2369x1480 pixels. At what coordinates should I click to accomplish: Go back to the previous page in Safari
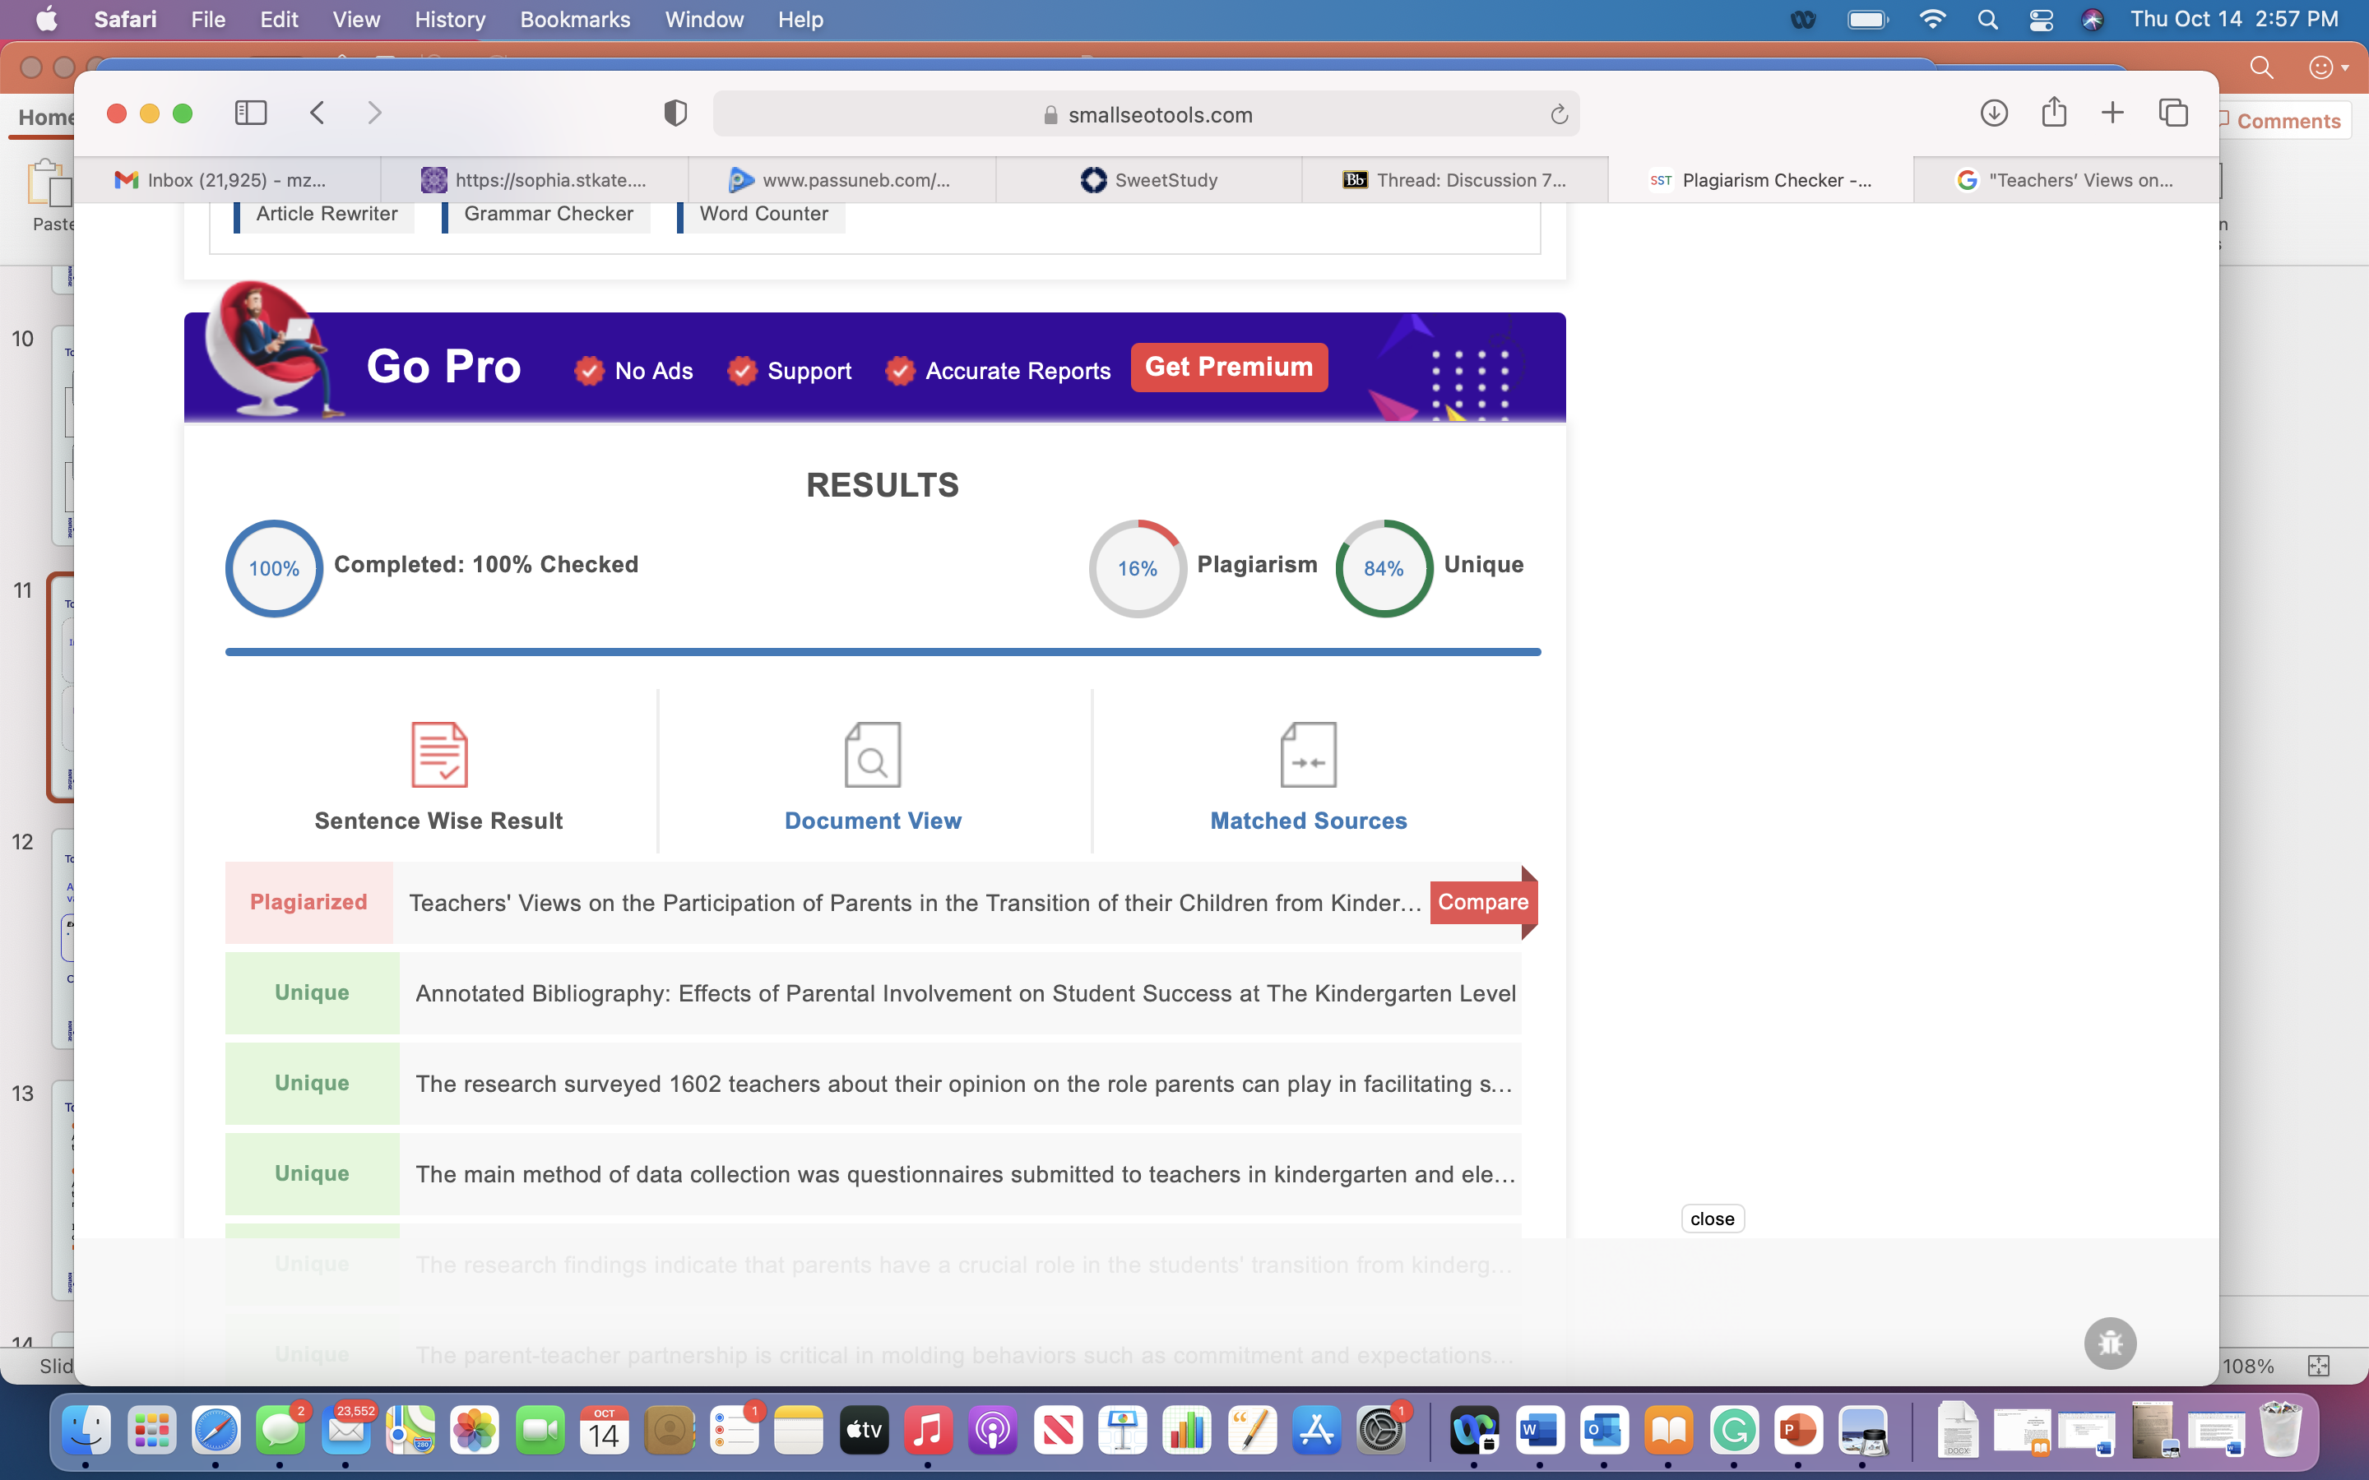tap(318, 113)
